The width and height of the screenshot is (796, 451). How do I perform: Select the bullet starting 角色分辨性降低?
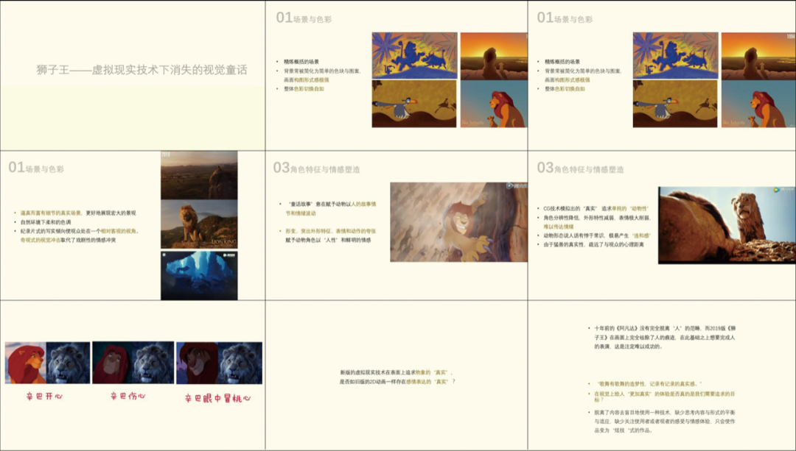[596, 222]
